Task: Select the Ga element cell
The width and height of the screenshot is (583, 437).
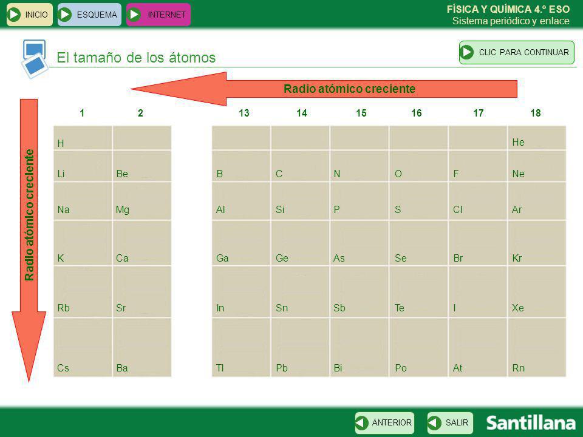Action: 241,243
